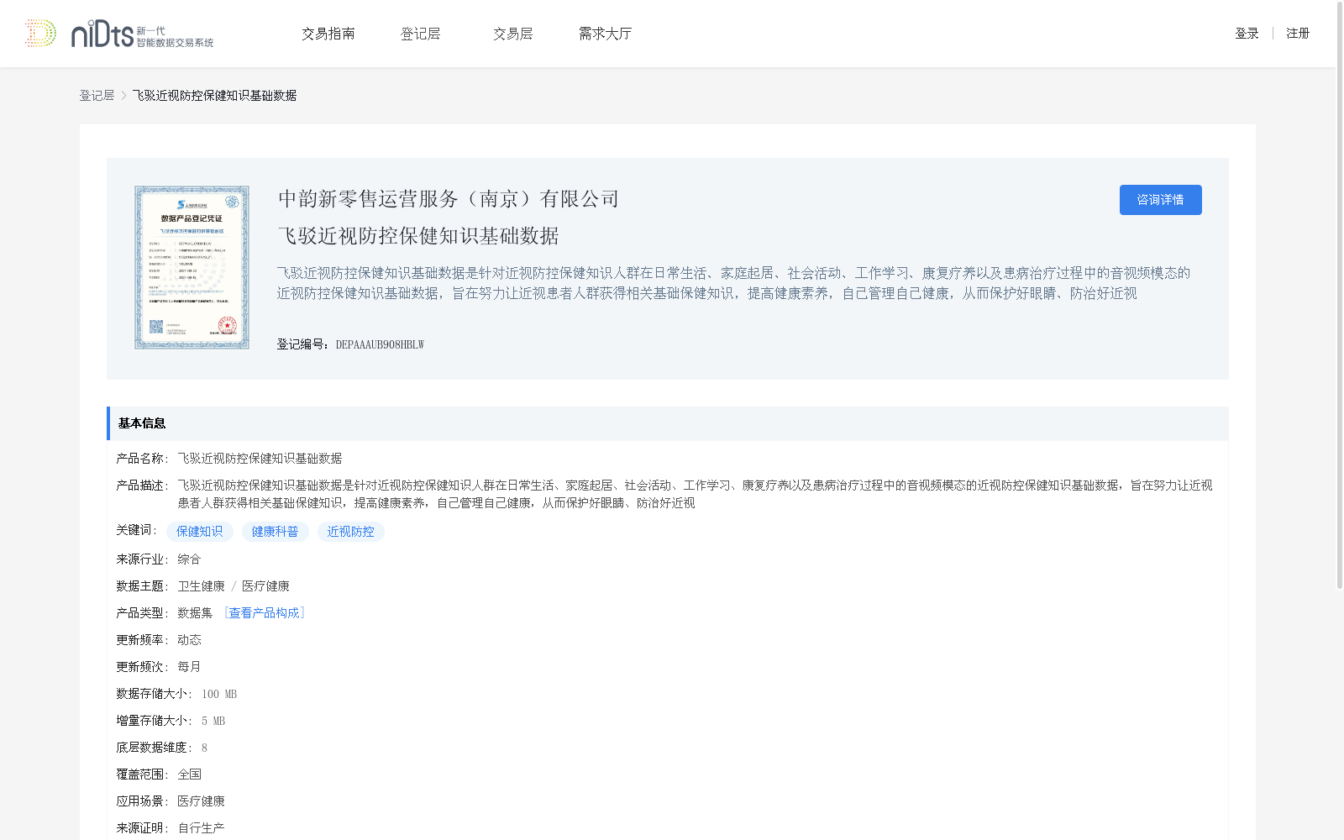Click the header product description paragraph

(733, 283)
